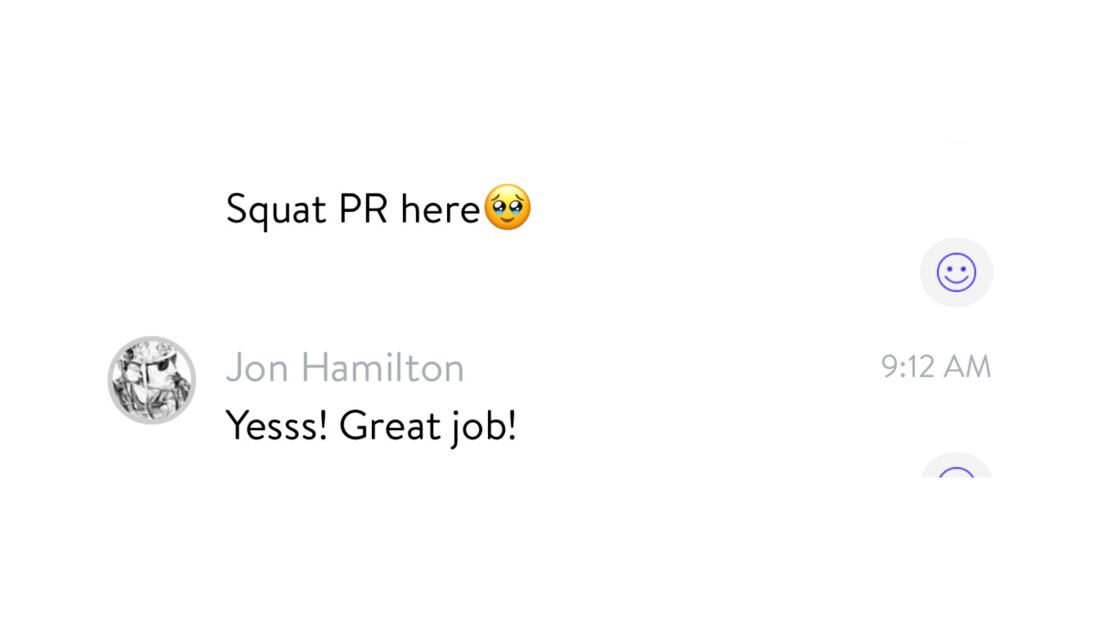Select the "Squat PR here" message

(353, 209)
